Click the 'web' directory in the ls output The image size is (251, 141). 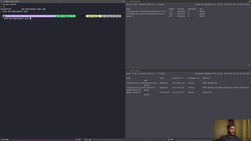(x=44, y=9)
